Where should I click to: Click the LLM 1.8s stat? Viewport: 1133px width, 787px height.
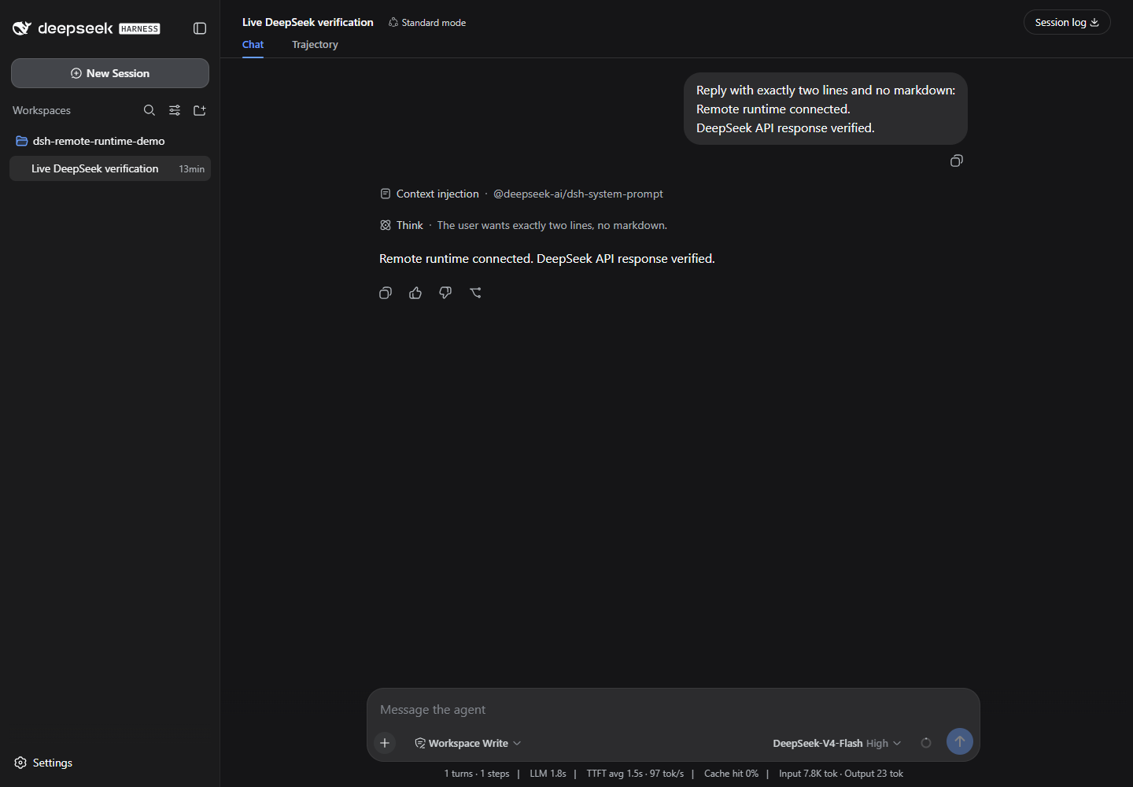coord(548,774)
